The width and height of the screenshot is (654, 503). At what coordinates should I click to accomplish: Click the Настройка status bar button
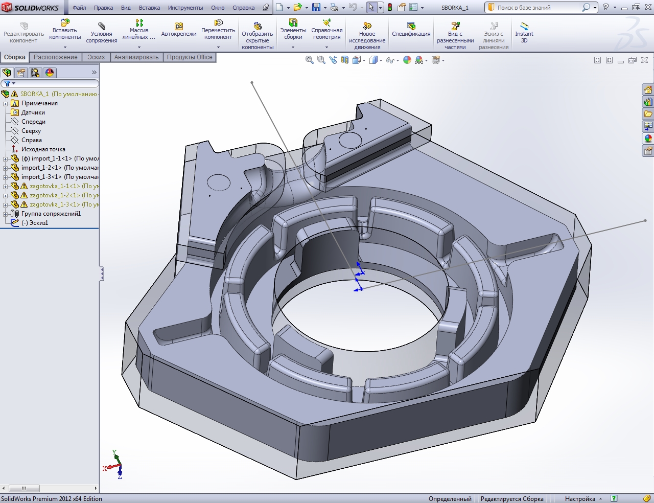pyautogui.click(x=580, y=499)
